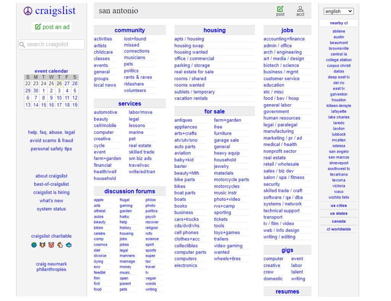The width and height of the screenshot is (391, 301).
Task: Click 'craigslist charitable' link
Action: [52, 236]
